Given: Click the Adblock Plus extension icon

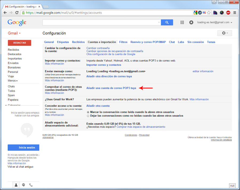Looking at the screenshot, I should pyautogui.click(x=228, y=13).
